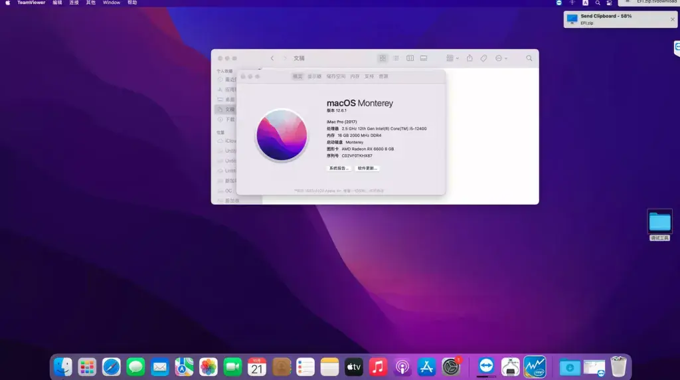Screen dimensions: 680x380
Task: Switch to the 显示器 tab
Action: pyautogui.click(x=314, y=76)
